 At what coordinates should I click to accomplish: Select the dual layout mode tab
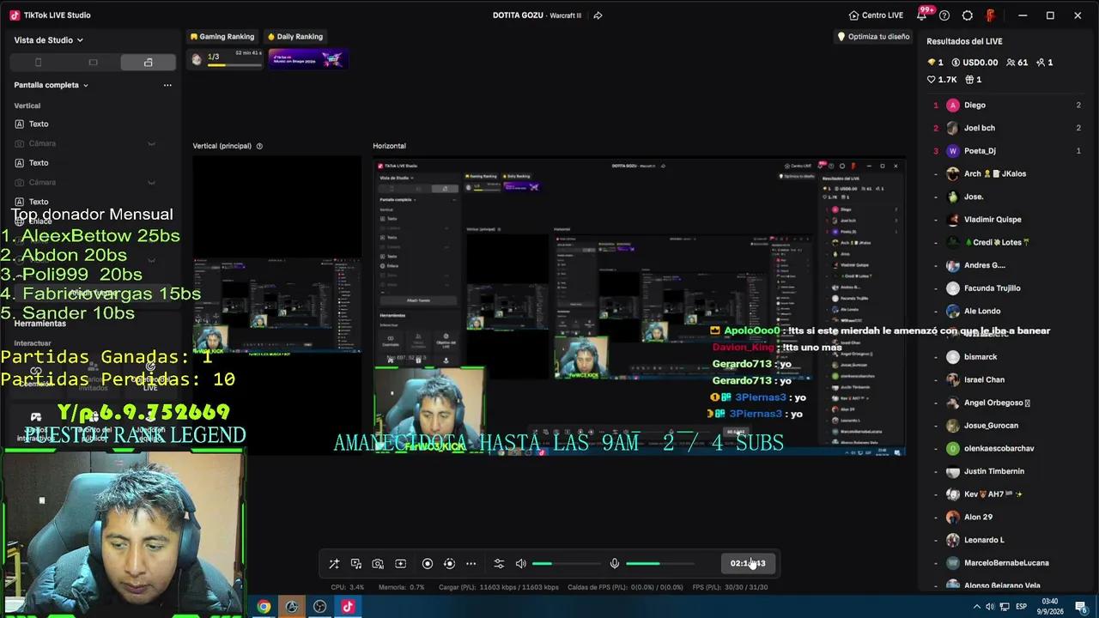point(148,63)
